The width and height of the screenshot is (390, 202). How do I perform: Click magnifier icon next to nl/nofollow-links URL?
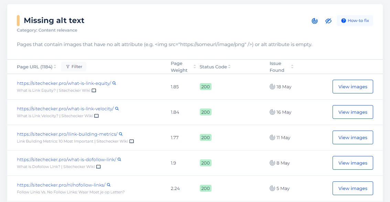pos(109,185)
